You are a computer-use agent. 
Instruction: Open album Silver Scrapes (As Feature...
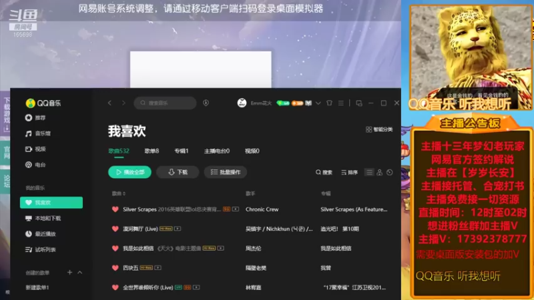[x=354, y=209]
